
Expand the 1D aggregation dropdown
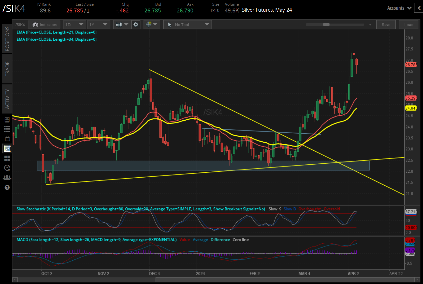(x=74, y=25)
